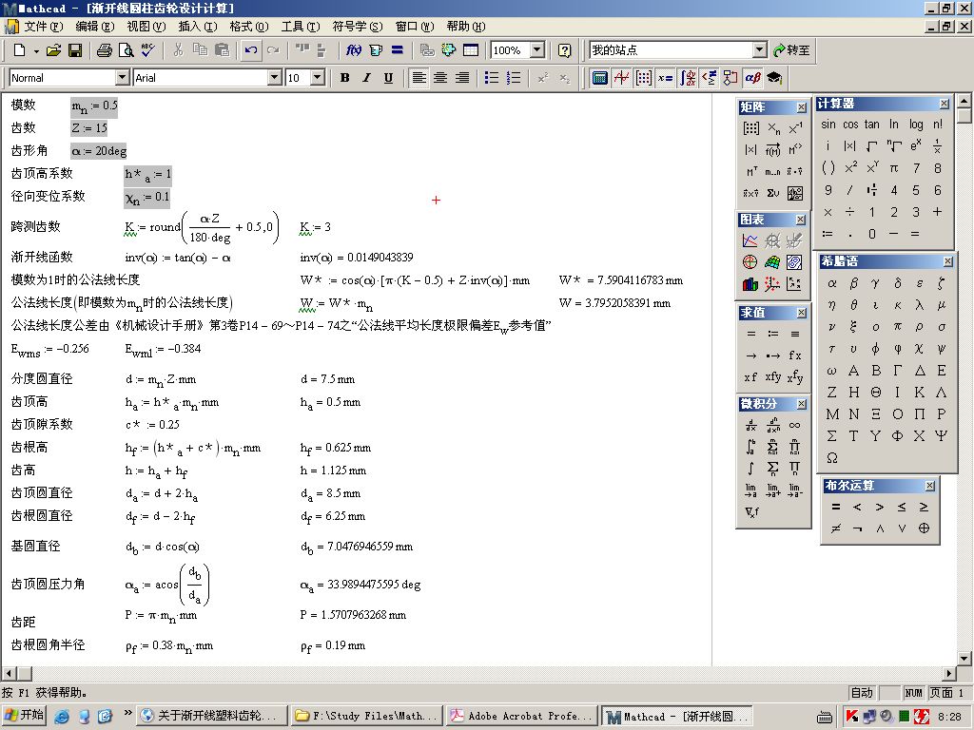
Task: Insert a matrix from the matrix palette
Action: (751, 128)
